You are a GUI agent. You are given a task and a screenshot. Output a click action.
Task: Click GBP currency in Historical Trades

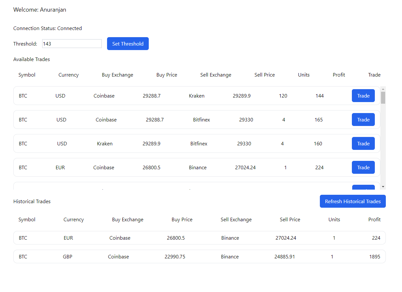[x=68, y=257]
